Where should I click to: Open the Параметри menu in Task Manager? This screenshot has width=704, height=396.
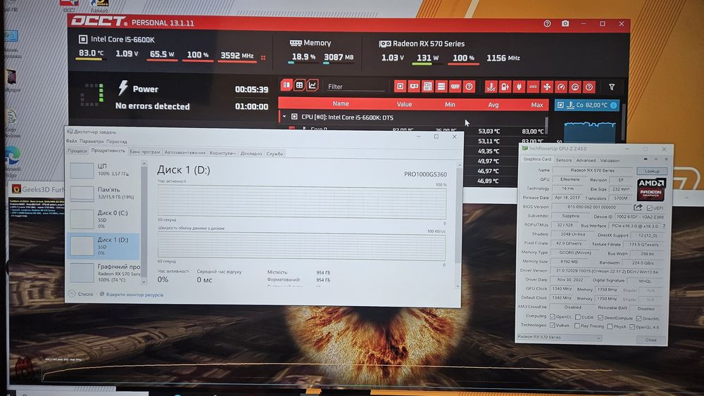[x=91, y=141]
